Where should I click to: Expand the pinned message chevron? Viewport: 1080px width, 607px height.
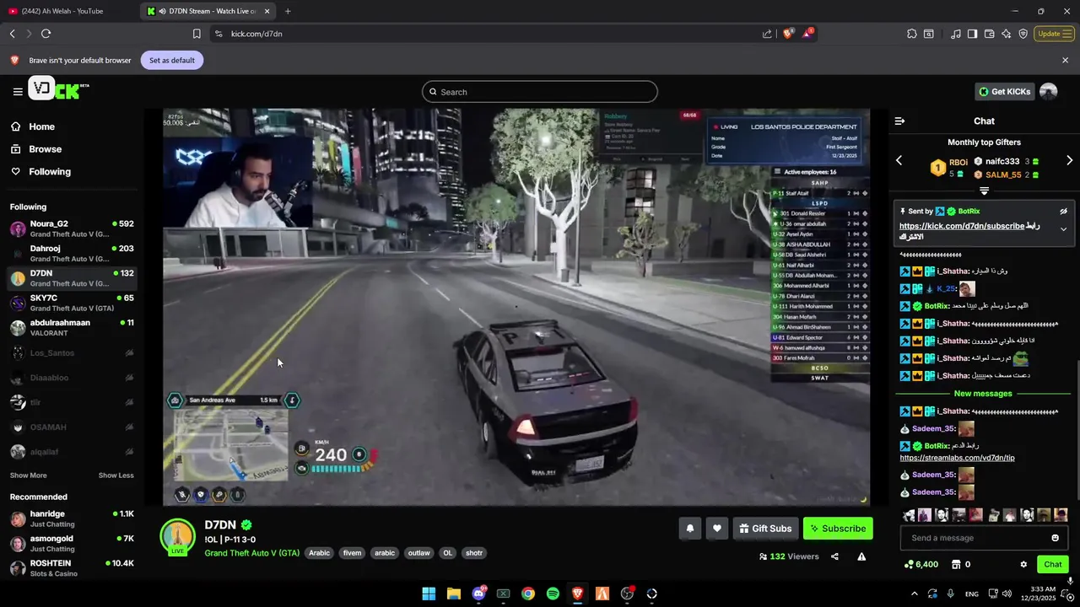(1063, 229)
